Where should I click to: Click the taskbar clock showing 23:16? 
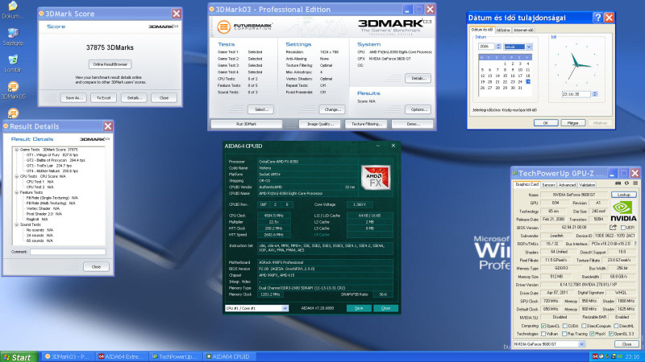pyautogui.click(x=632, y=356)
